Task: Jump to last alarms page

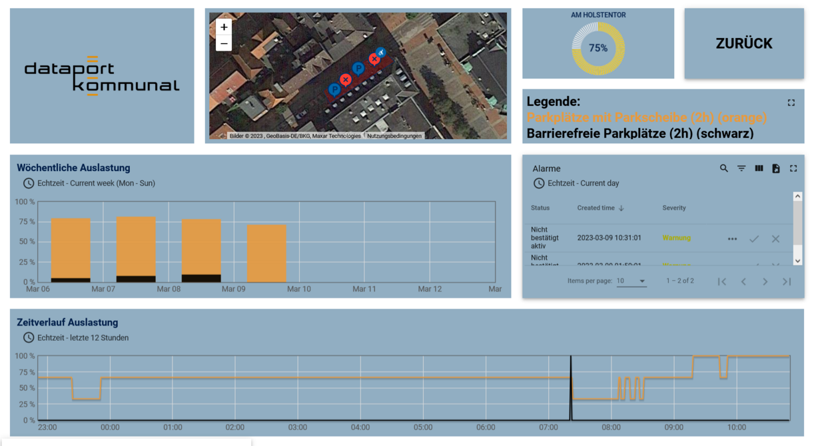Action: pos(787,282)
